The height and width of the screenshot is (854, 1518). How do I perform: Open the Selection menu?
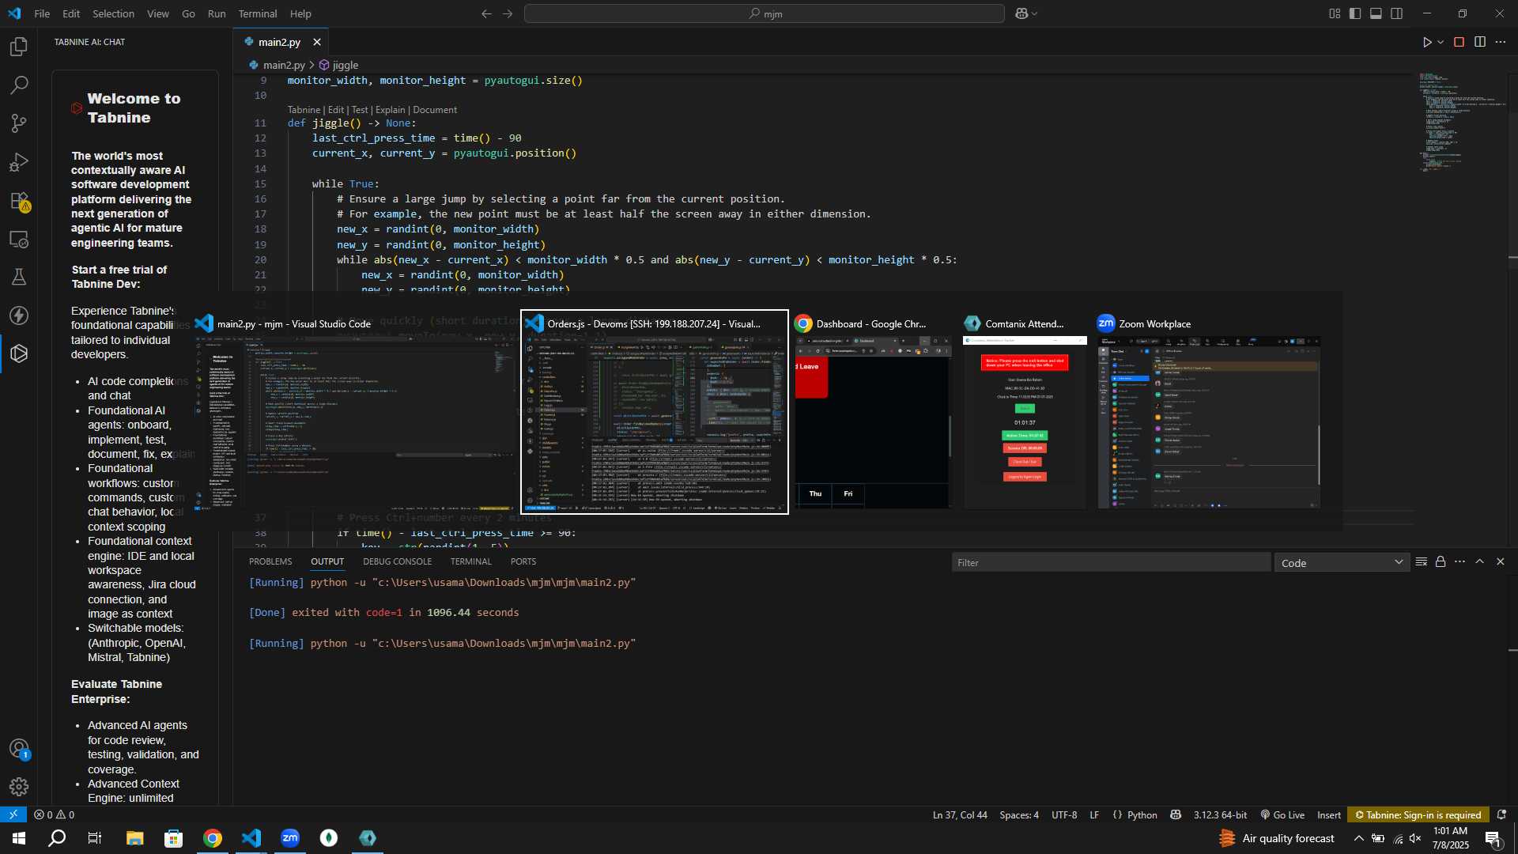(x=113, y=13)
